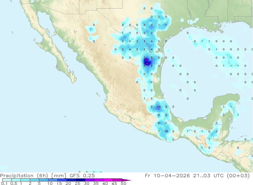
Task: Click the '10' legend label
Action: coord(50,183)
